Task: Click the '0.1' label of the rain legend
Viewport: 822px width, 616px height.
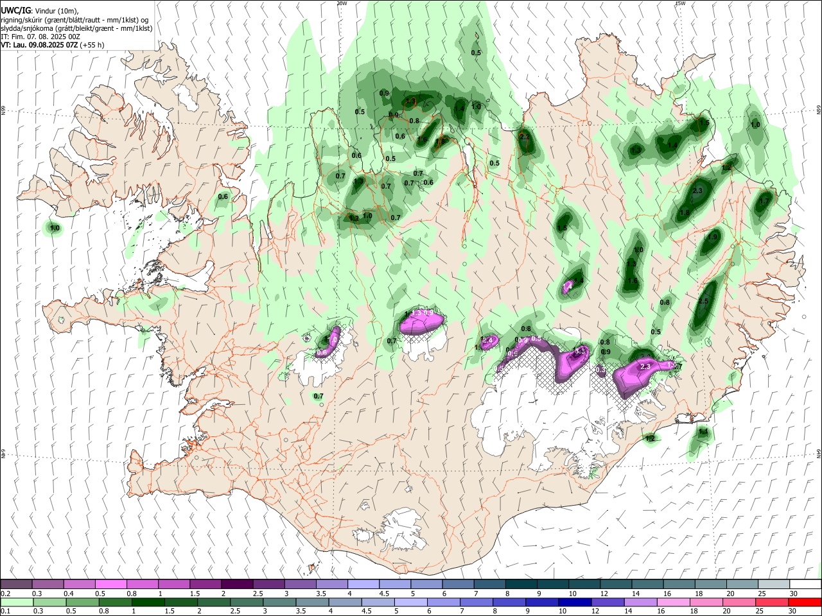Action: point(5,612)
